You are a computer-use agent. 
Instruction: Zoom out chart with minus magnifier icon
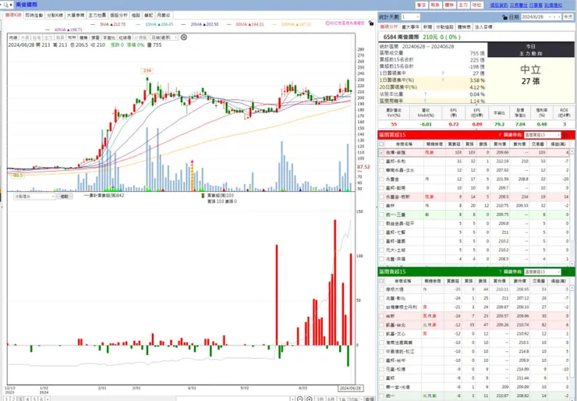(x=300, y=399)
